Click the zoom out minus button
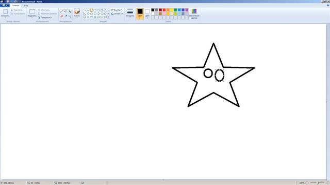Image resolution: width=330 pixels, height=185 pixels. 307,183
